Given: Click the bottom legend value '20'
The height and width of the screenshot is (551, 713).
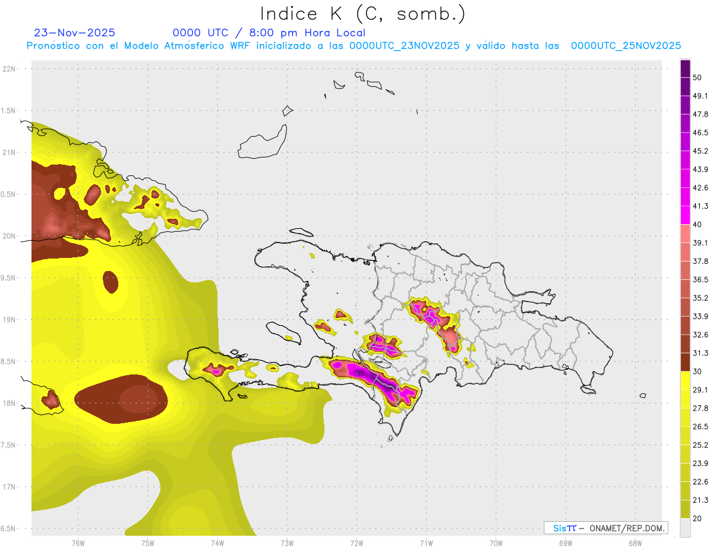Looking at the screenshot, I should pos(698,518).
